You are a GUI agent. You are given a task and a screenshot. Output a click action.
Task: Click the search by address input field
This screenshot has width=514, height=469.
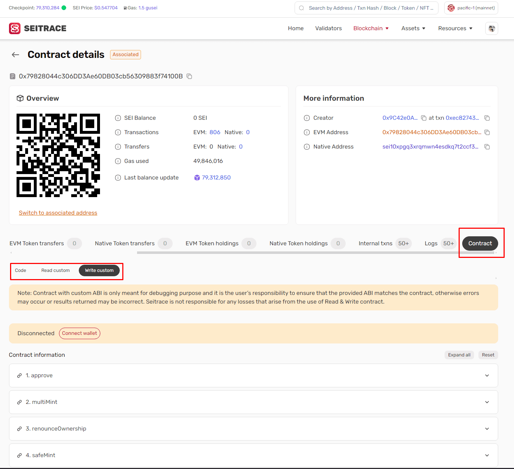tap(366, 8)
